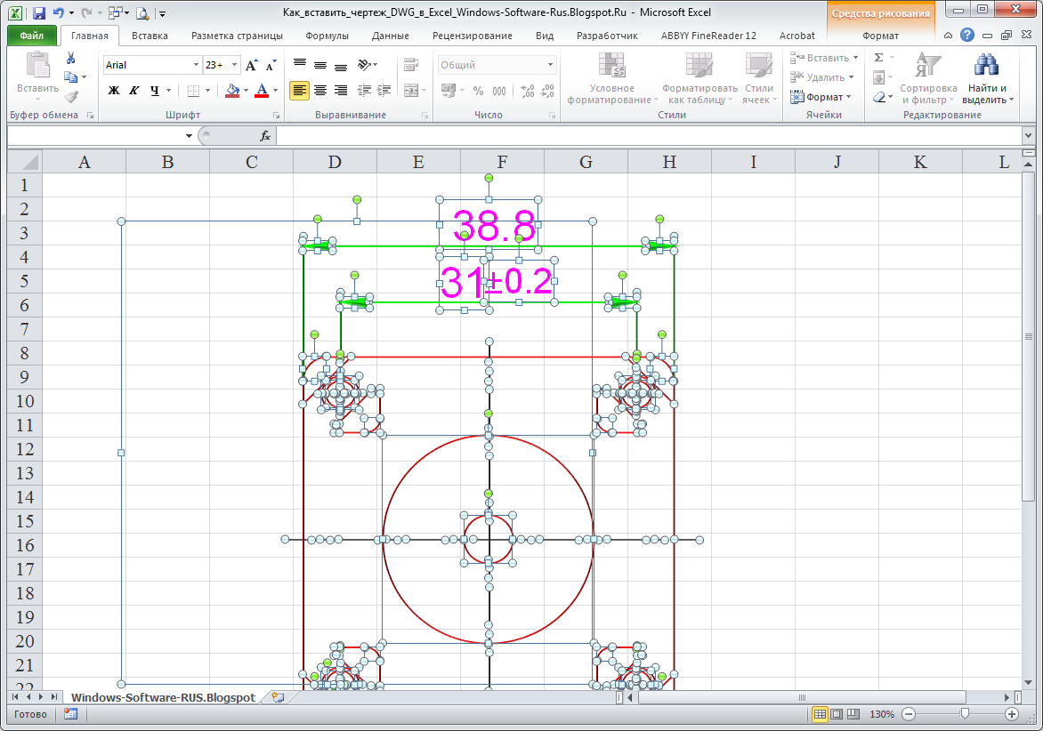The image size is (1043, 731).
Task: Toggle bold Ж formatting
Action: click(x=115, y=91)
